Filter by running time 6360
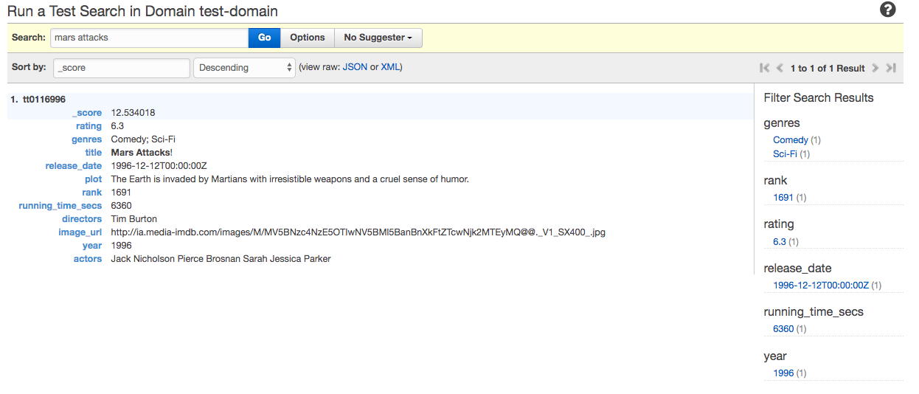Viewport: 919px width, 394px height. (783, 329)
